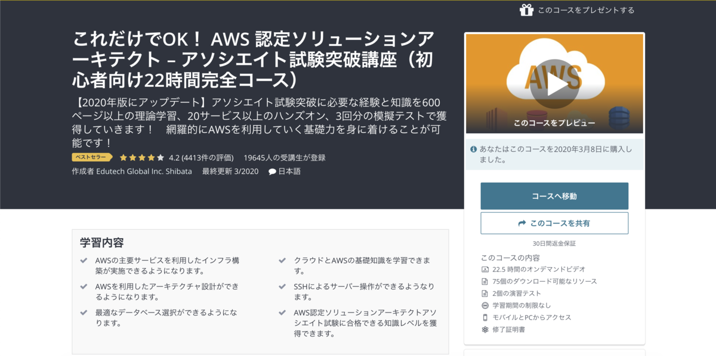Click the ベストセラー badge
This screenshot has height=356, width=716.
[x=92, y=158]
